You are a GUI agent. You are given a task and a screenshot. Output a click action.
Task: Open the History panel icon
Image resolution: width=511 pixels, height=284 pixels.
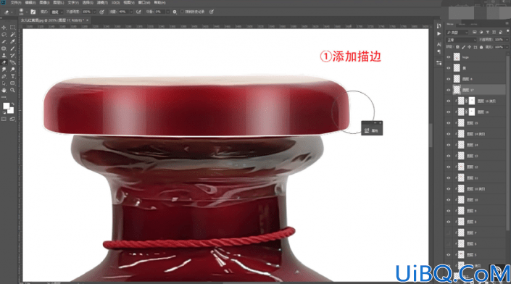pos(439,26)
